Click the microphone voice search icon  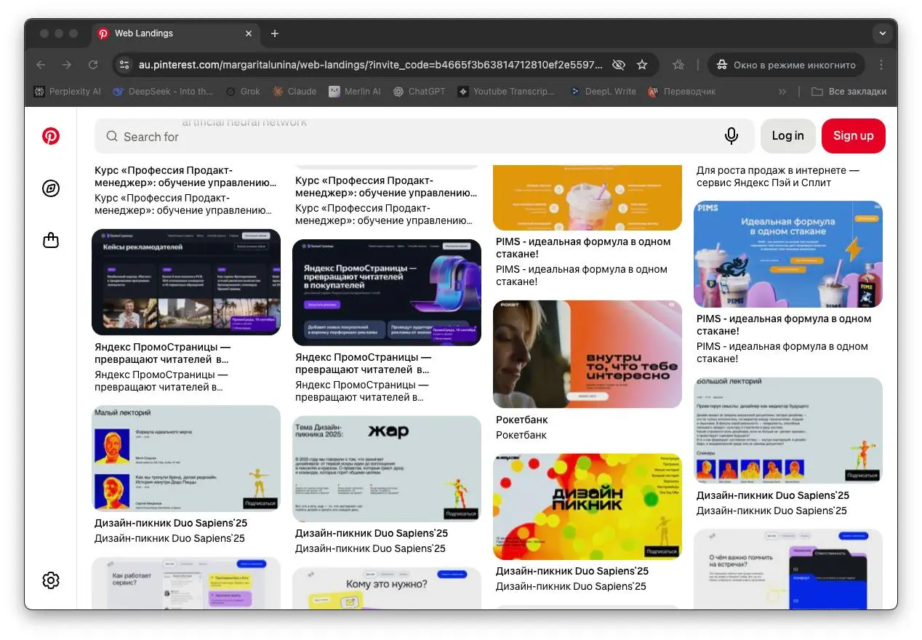(x=731, y=136)
